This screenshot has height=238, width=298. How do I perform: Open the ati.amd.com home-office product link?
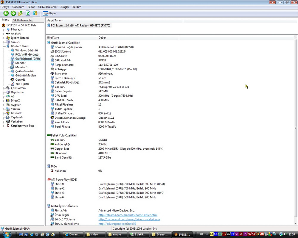pos(128,215)
